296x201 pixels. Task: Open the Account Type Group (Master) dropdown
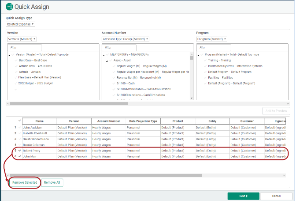click(x=126, y=39)
